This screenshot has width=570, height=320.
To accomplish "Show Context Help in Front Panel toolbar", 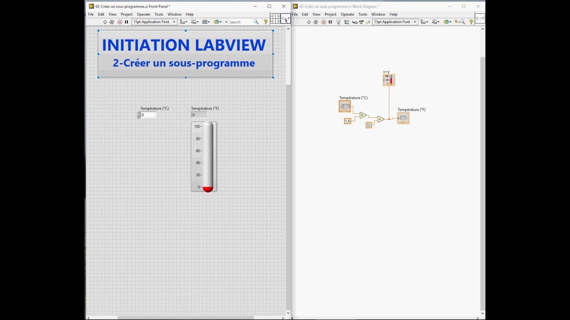I will click(266, 22).
